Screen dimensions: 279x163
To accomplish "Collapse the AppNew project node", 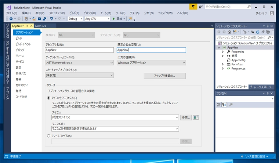I will [219, 48].
